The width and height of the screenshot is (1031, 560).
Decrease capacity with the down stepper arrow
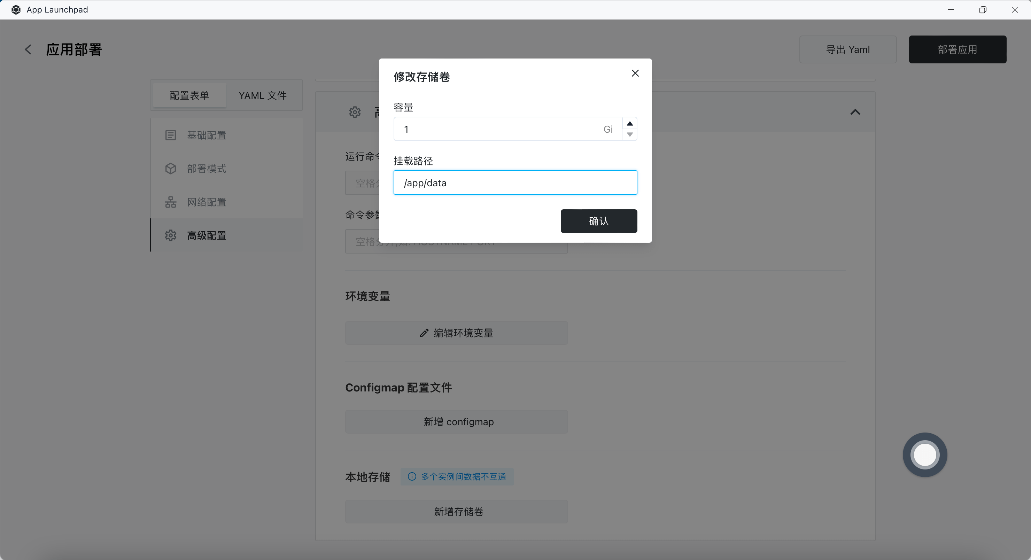pos(629,134)
